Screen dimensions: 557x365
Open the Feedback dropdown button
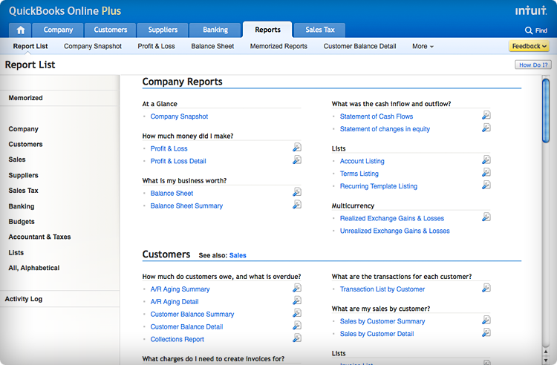coord(529,46)
